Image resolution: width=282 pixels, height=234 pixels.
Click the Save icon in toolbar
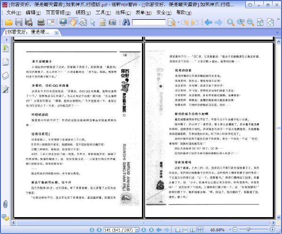tap(19, 22)
